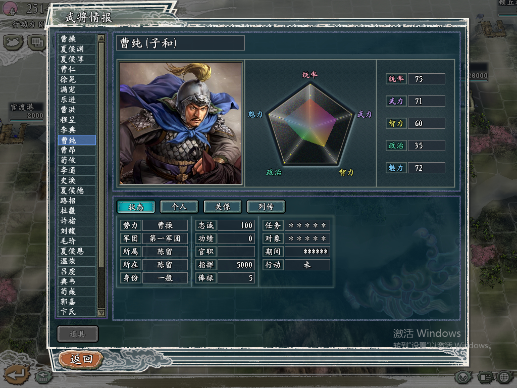Image resolution: width=517 pixels, height=388 pixels.
Task: Open the 个人 tab
Action: (179, 207)
